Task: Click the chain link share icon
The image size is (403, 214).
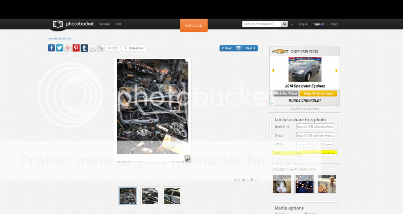Action: tap(101, 48)
